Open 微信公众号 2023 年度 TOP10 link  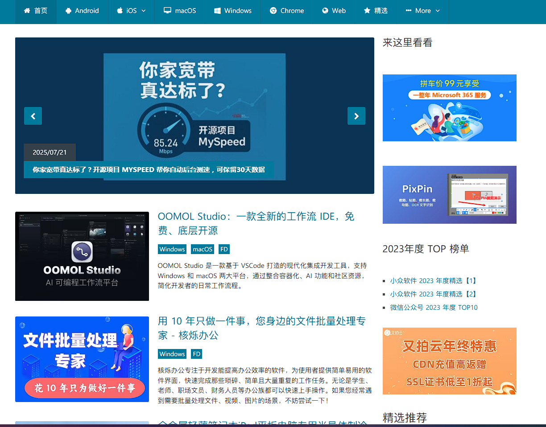[434, 308]
